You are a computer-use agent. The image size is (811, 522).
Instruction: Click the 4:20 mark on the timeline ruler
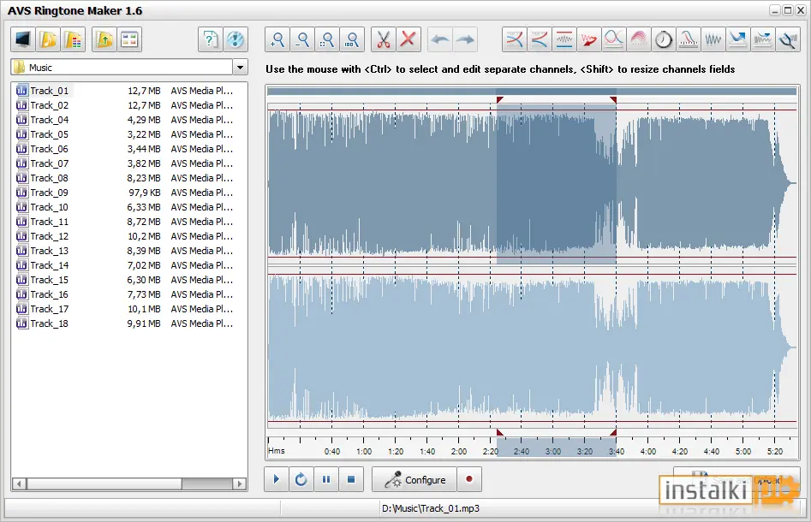click(x=680, y=451)
